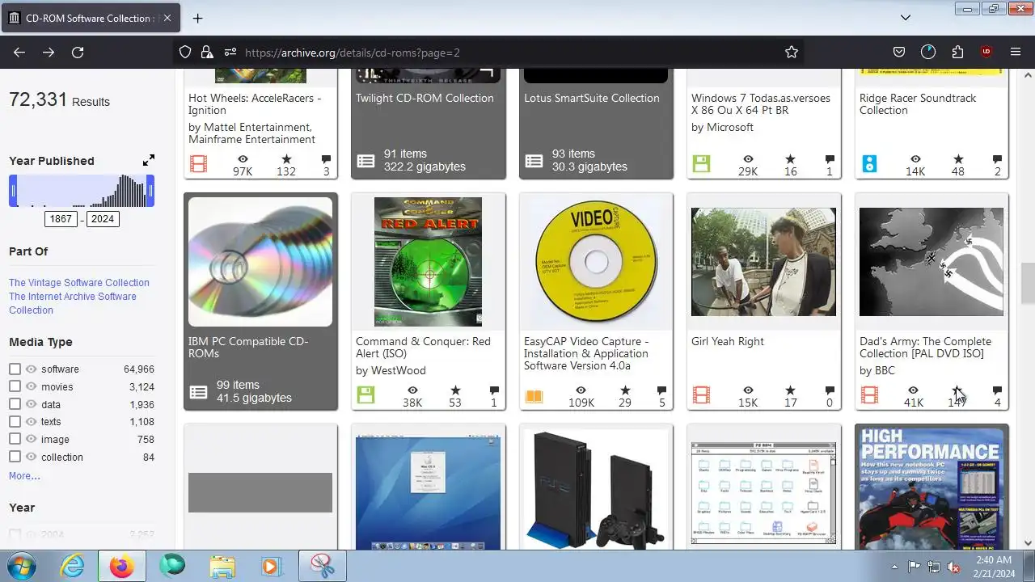Check the software media type box
Image resolution: width=1035 pixels, height=582 pixels.
pos(15,369)
